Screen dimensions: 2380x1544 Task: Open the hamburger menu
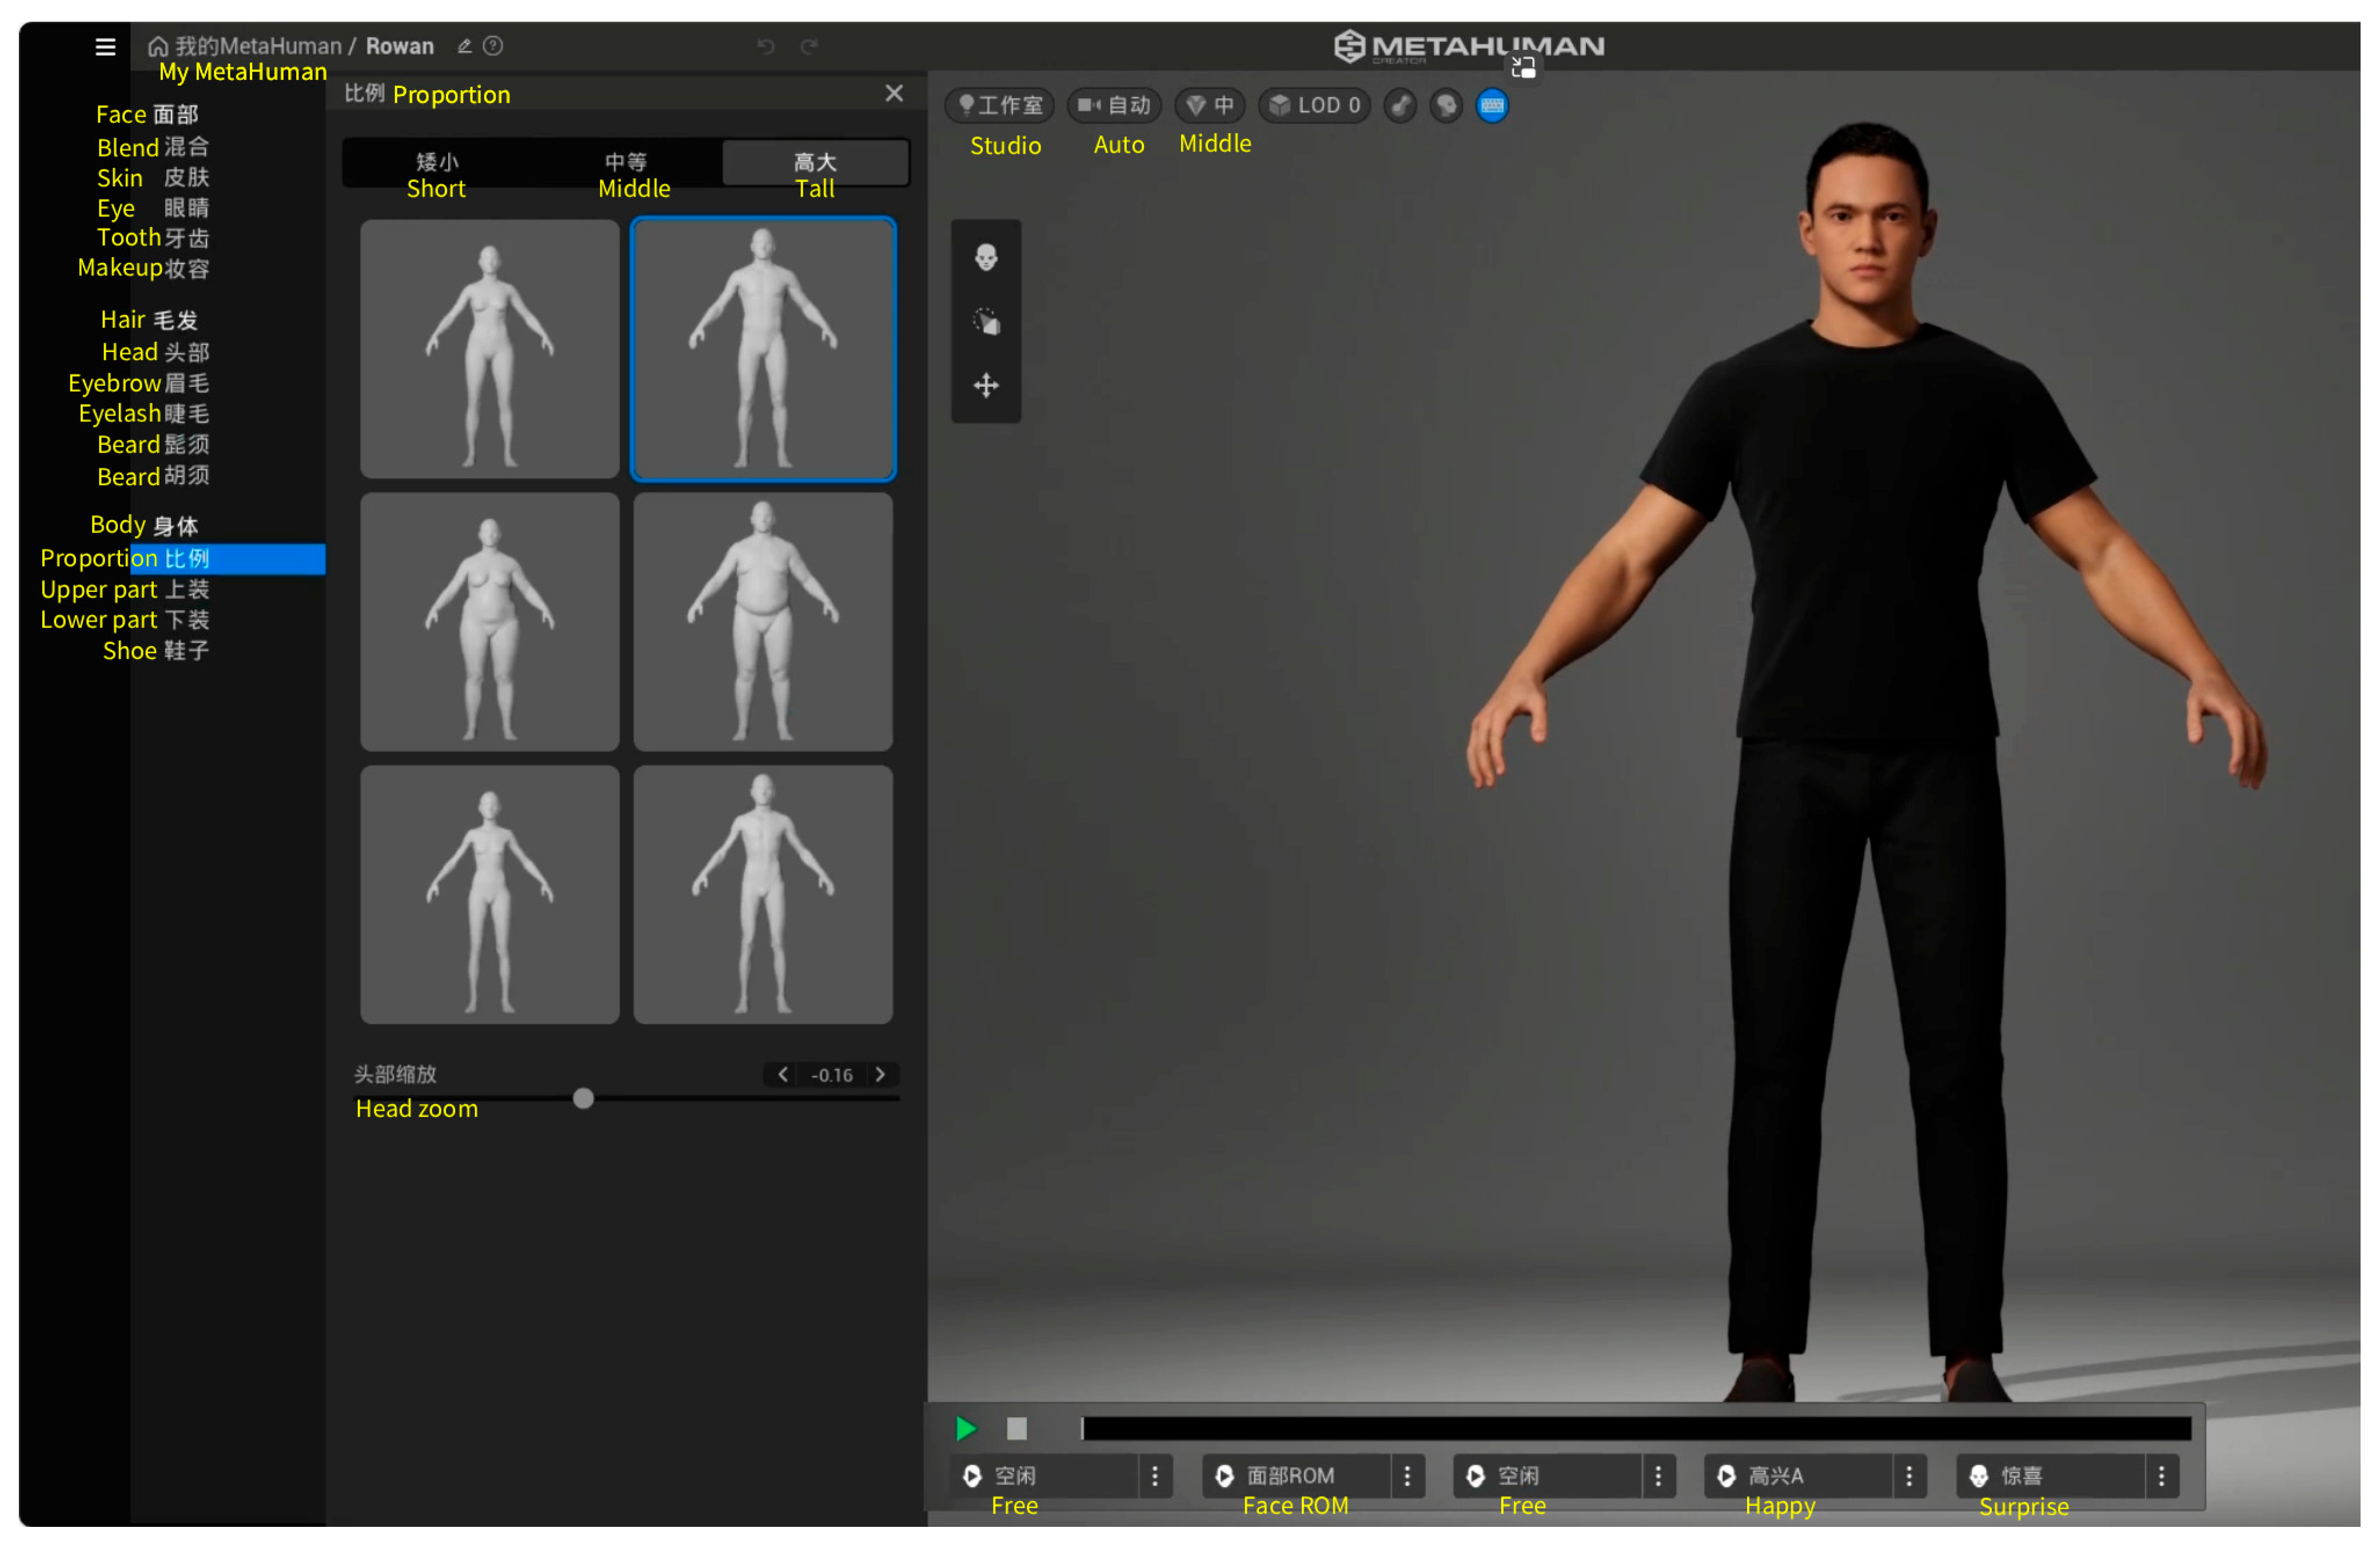(105, 46)
